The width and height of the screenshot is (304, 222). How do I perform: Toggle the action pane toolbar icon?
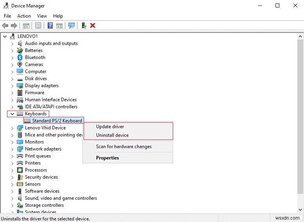(x=59, y=25)
